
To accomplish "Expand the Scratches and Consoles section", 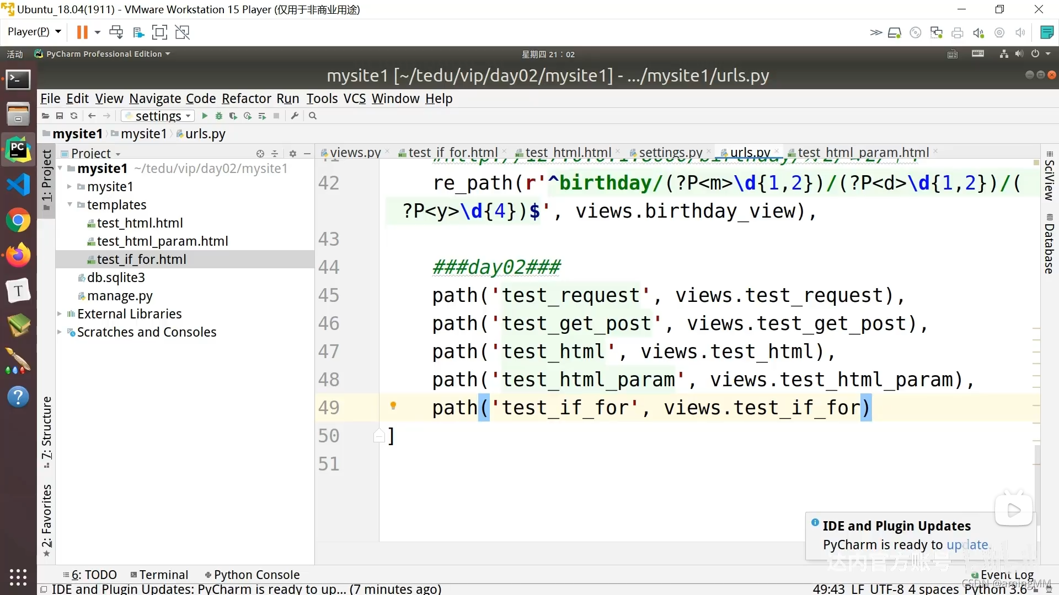I will pyautogui.click(x=60, y=332).
